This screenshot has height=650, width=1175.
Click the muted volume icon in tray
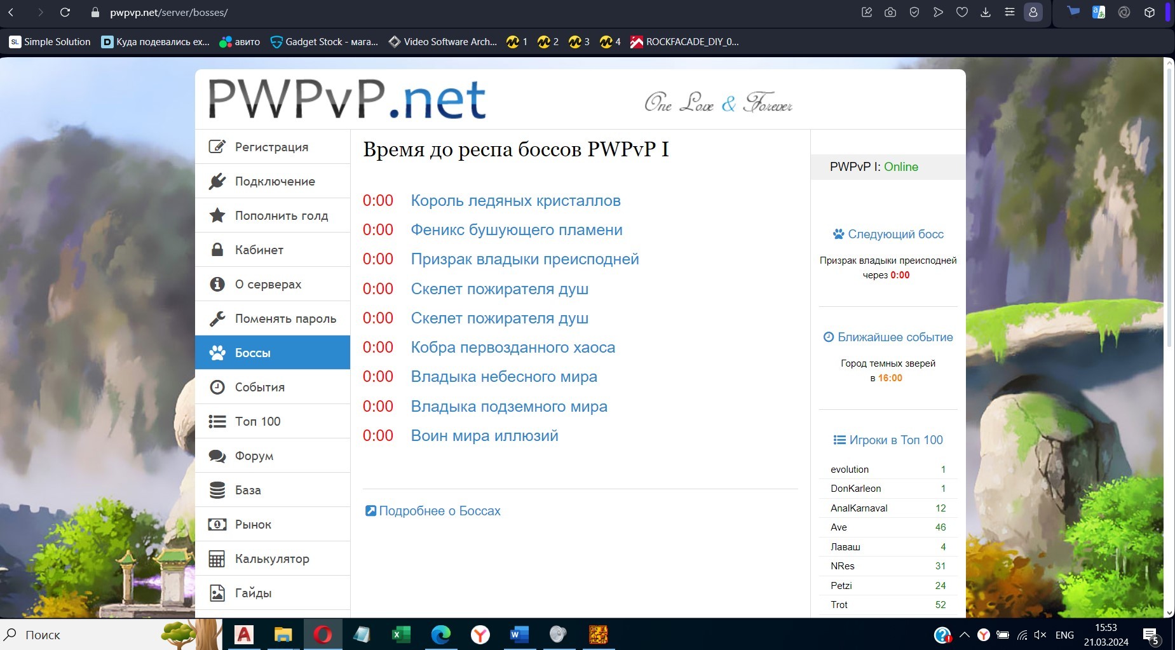coord(1040,635)
